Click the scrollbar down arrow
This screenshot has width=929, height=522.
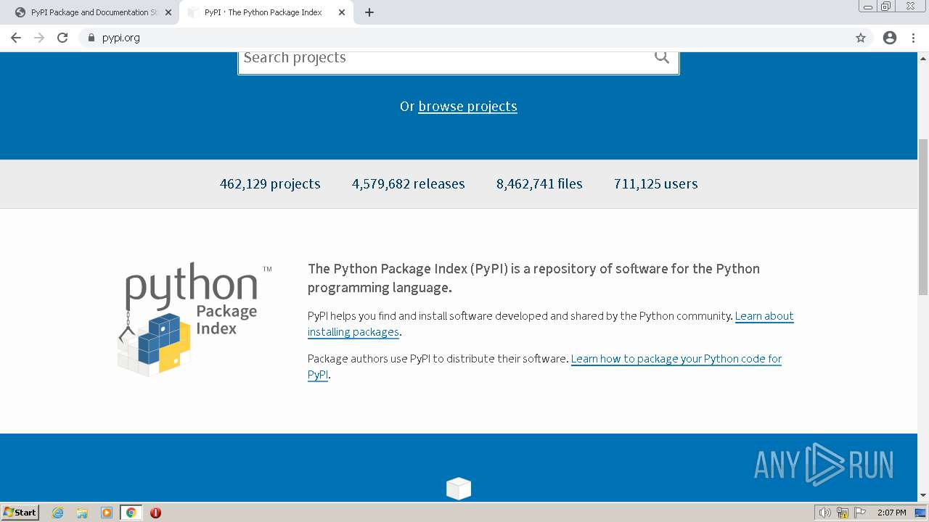click(x=923, y=495)
